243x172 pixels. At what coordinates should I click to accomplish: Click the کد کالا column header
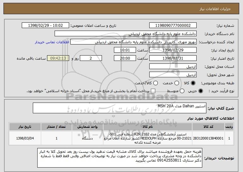point(208,127)
